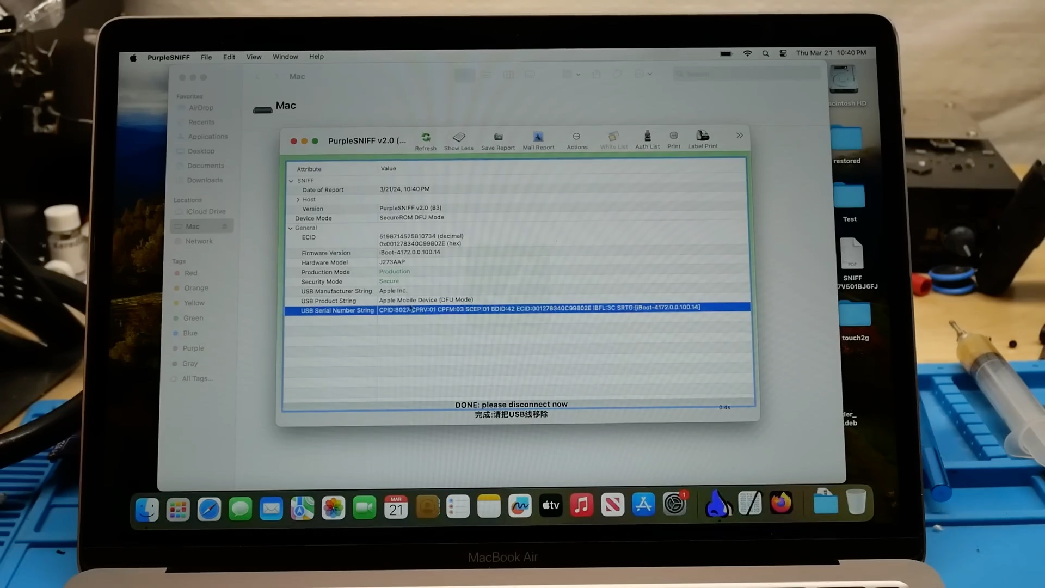Select the Device Mode row
The height and width of the screenshot is (588, 1045).
517,218
